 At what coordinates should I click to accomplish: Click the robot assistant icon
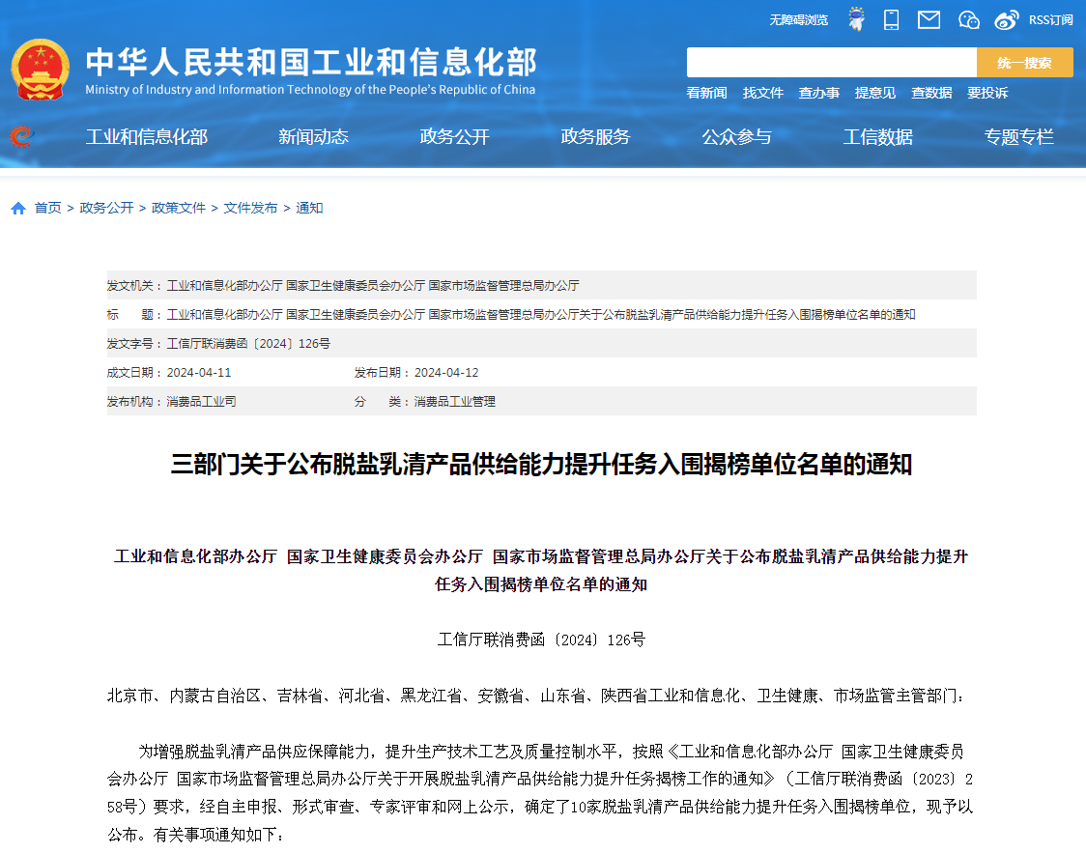click(x=856, y=19)
